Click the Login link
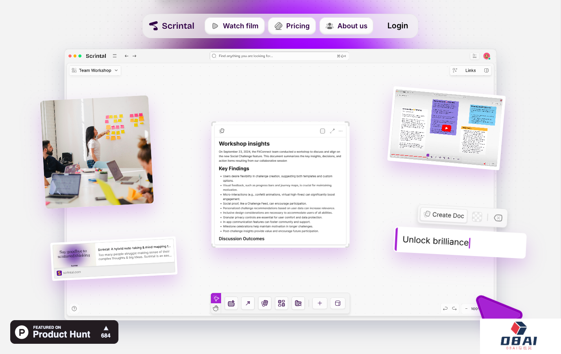This screenshot has height=354, width=561. pos(397,26)
